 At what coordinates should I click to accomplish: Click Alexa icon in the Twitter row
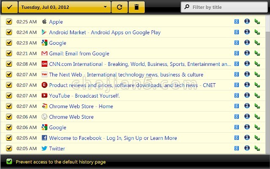[x=247, y=148]
